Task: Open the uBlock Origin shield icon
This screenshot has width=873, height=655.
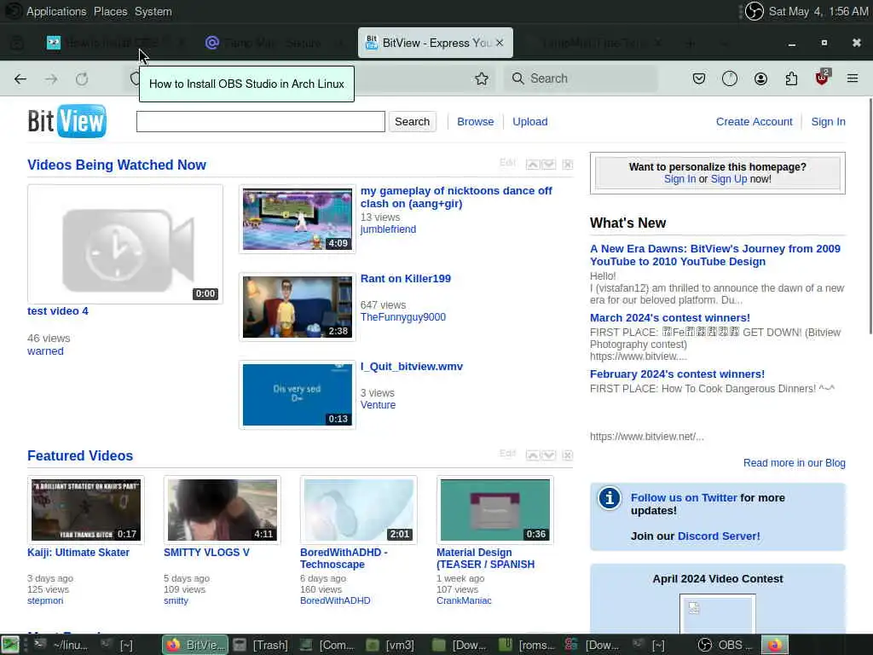Action: tap(822, 78)
